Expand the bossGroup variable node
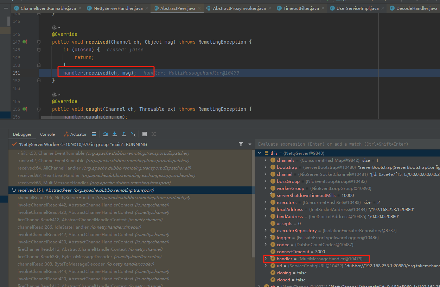 [266, 181]
